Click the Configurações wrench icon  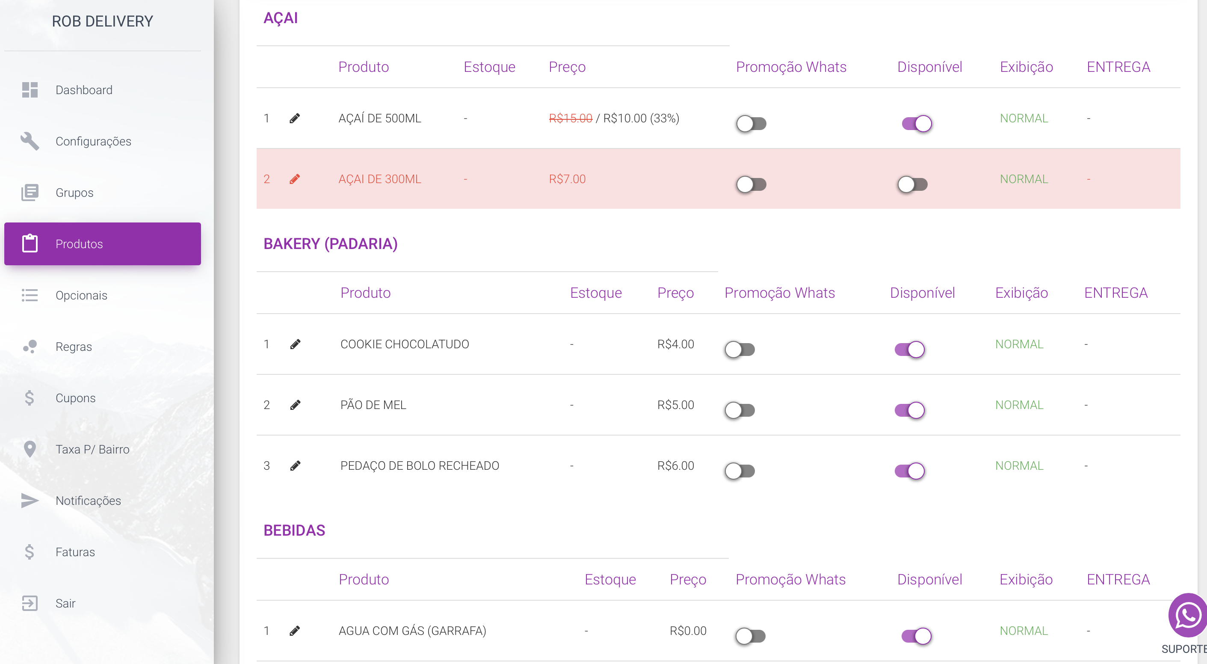[30, 141]
